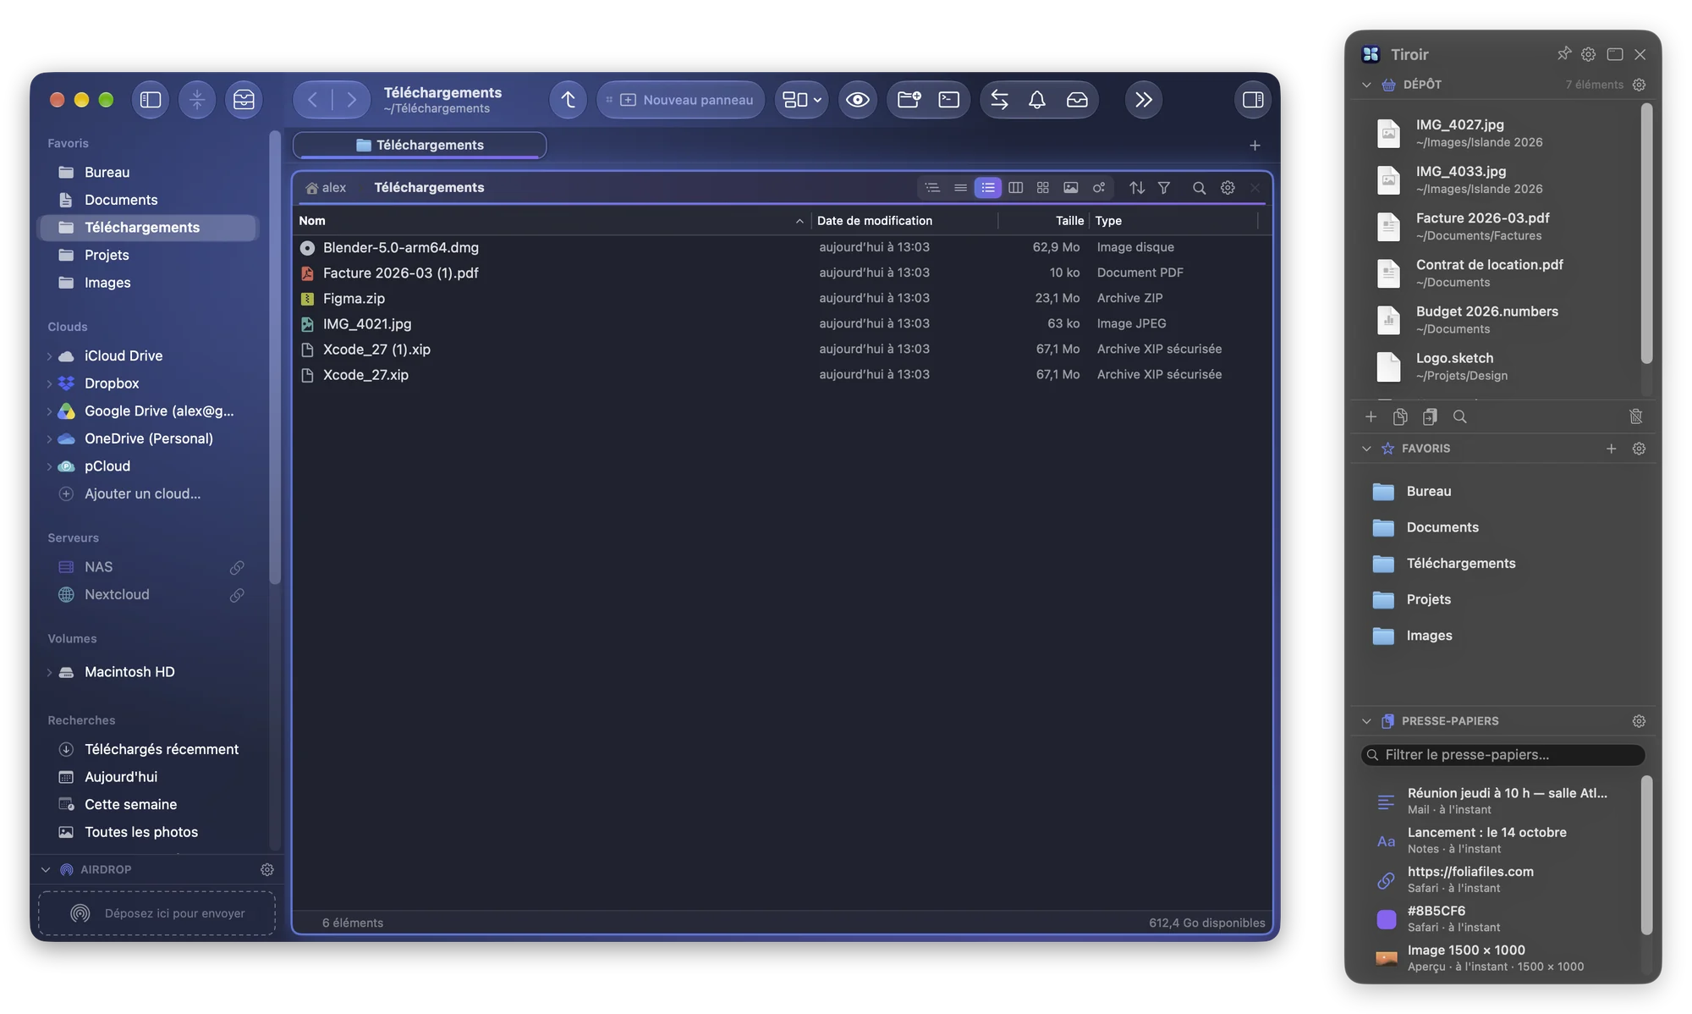
Task: Open search in the Téléchargements pane
Action: point(1199,188)
